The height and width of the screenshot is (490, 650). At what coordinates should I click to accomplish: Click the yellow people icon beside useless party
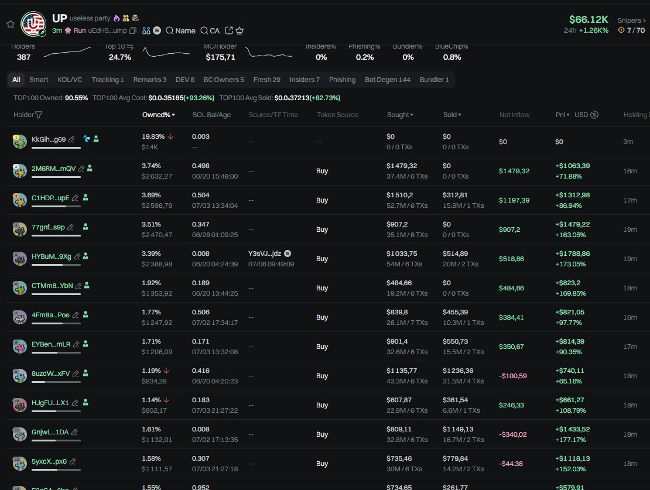point(125,18)
